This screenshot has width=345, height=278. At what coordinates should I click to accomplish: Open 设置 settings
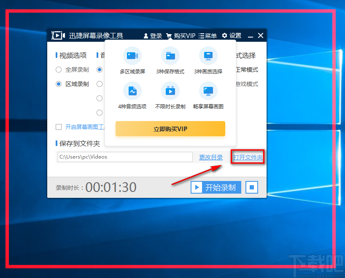pyautogui.click(x=232, y=35)
